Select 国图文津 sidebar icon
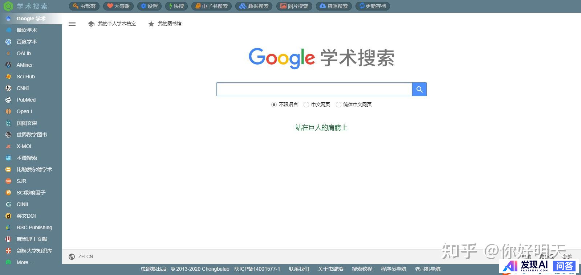The height and width of the screenshot is (275, 581). click(8, 123)
